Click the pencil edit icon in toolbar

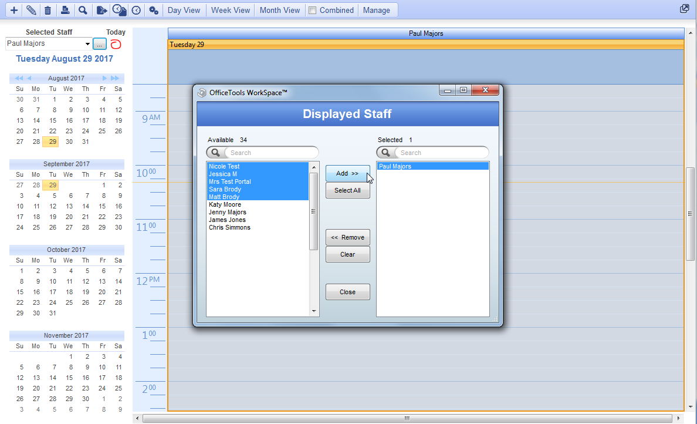(31, 10)
